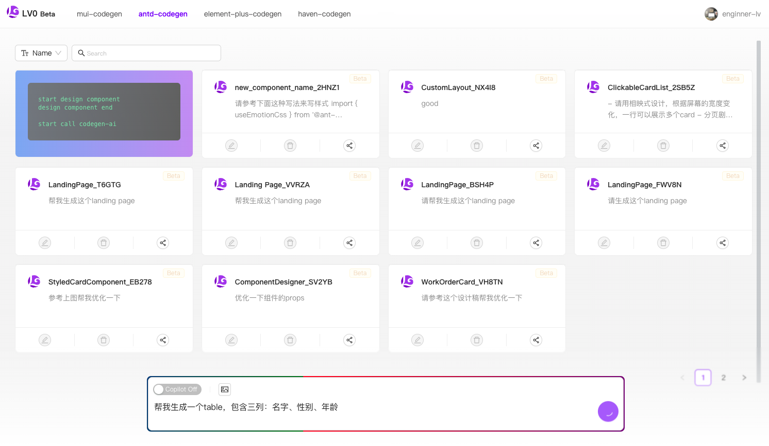Screen dimensions: 769x446
Task: Click the next page arrow
Action: pyautogui.click(x=744, y=377)
